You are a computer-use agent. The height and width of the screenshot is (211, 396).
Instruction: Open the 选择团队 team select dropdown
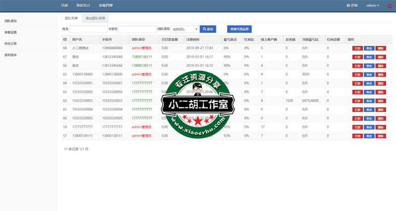pyautogui.click(x=184, y=29)
